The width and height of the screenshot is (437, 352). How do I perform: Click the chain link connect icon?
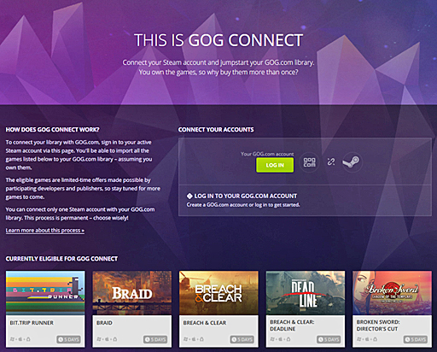(x=330, y=162)
